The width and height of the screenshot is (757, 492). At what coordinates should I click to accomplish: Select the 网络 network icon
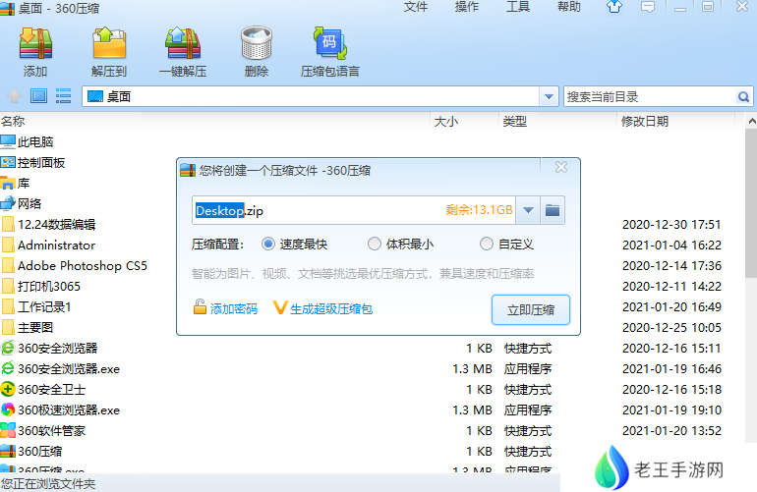pos(8,203)
